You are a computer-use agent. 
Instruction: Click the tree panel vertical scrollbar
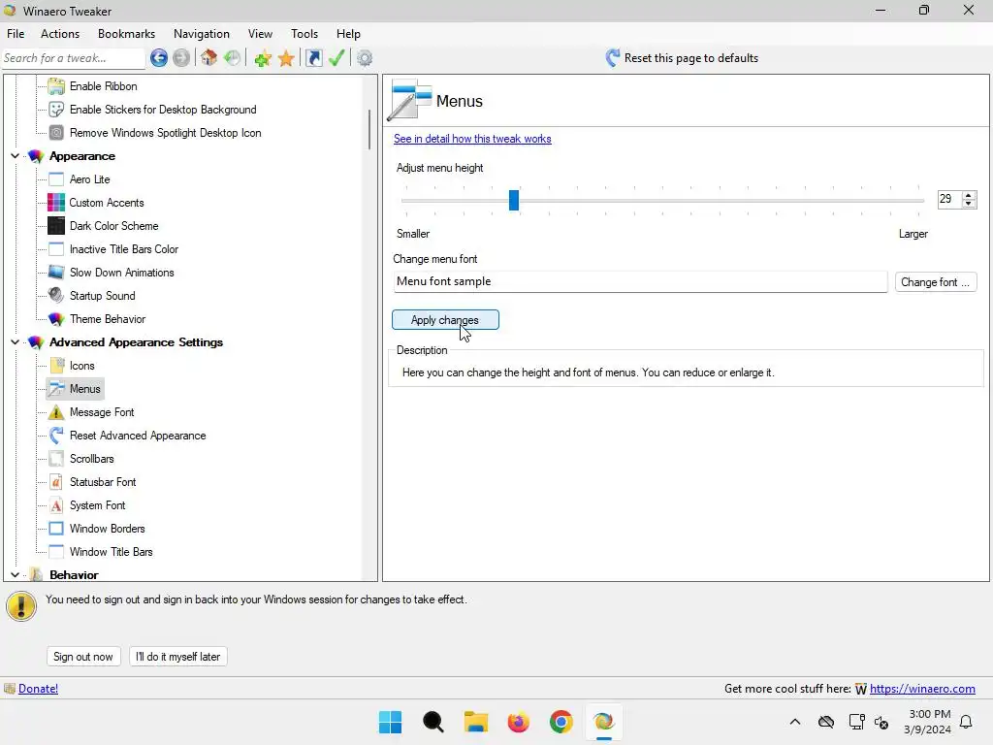[x=369, y=130]
